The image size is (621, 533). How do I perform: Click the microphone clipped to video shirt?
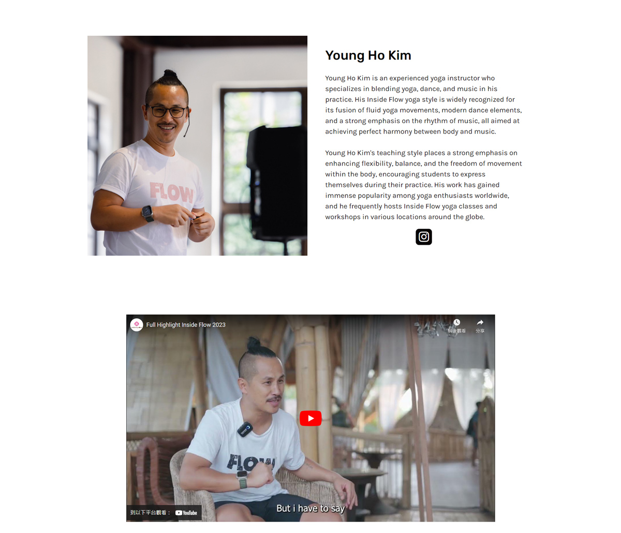coord(245,429)
